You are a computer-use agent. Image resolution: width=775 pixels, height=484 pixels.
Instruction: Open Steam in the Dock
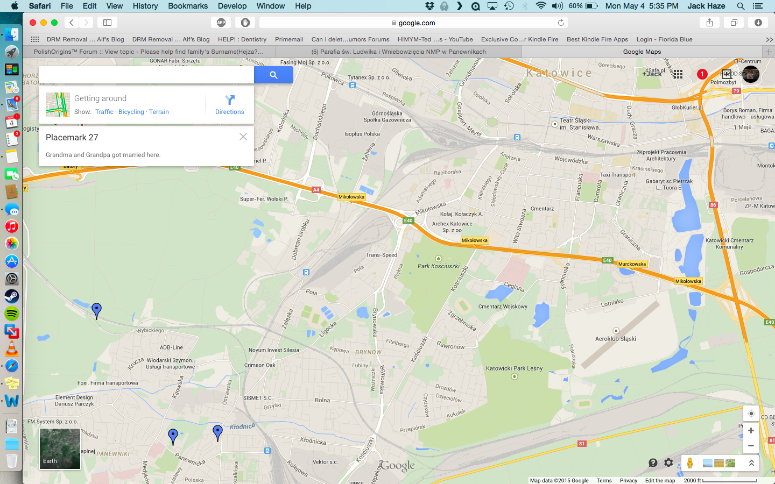pos(12,296)
